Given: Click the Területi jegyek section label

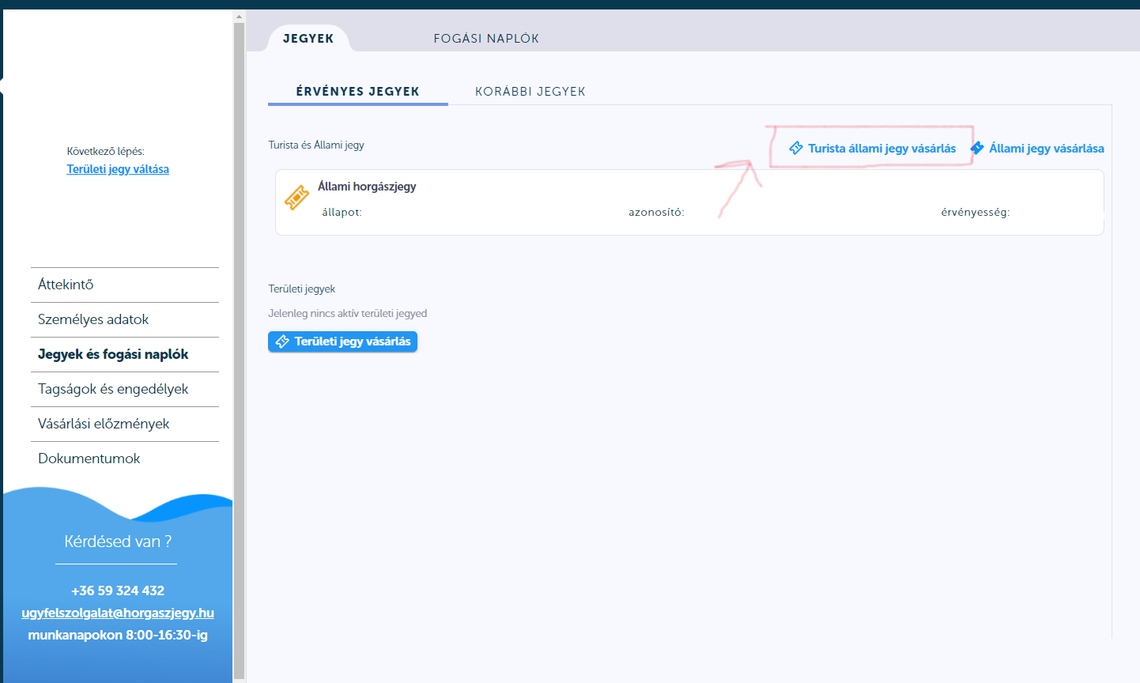Looking at the screenshot, I should tap(302, 289).
